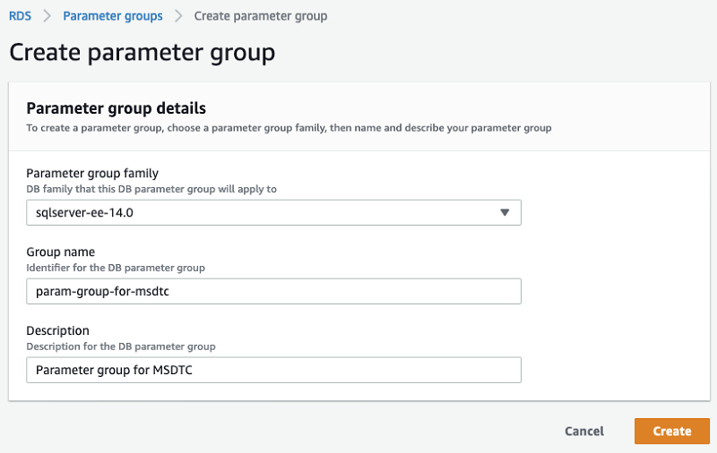This screenshot has height=453, width=717.
Task: Click into the Description text field
Action: [x=273, y=370]
